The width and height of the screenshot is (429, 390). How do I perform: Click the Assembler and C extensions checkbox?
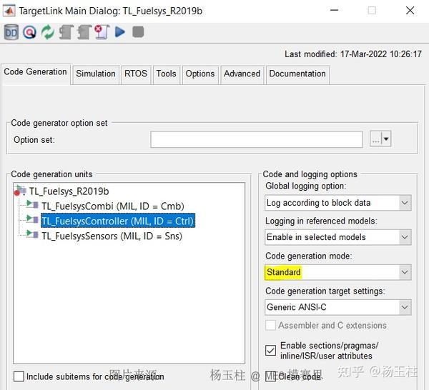pos(270,325)
